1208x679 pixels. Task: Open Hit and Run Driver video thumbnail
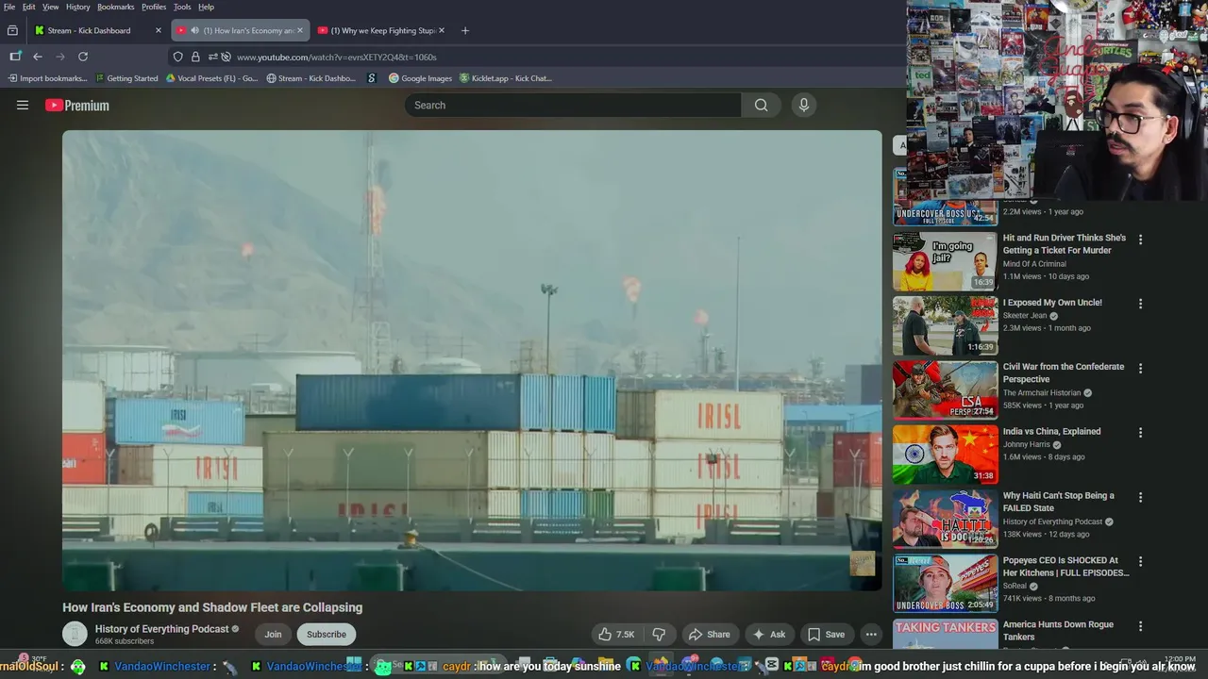coord(945,261)
